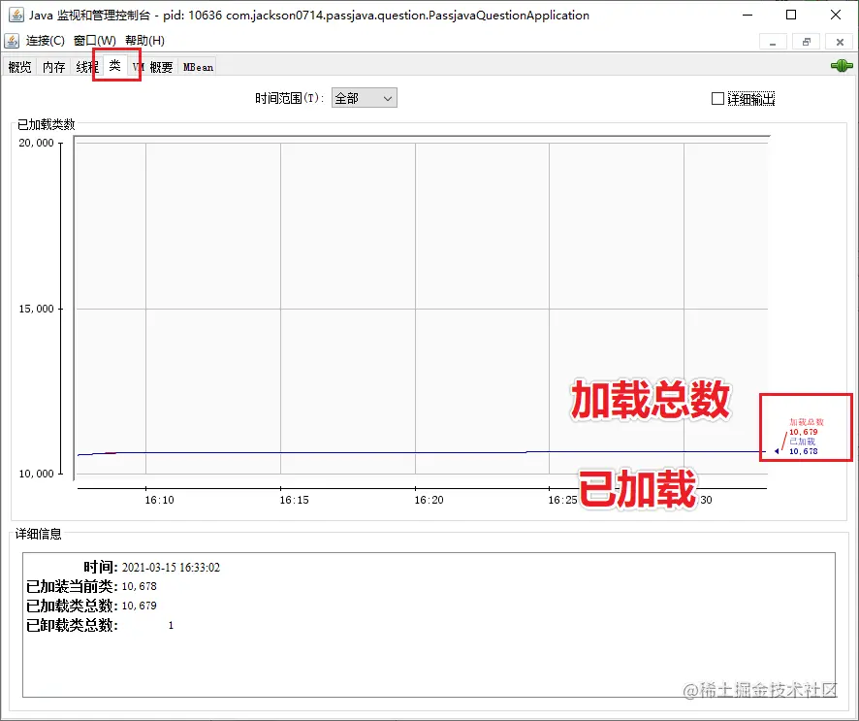Click the 16:20 label on the time axis

click(x=428, y=500)
